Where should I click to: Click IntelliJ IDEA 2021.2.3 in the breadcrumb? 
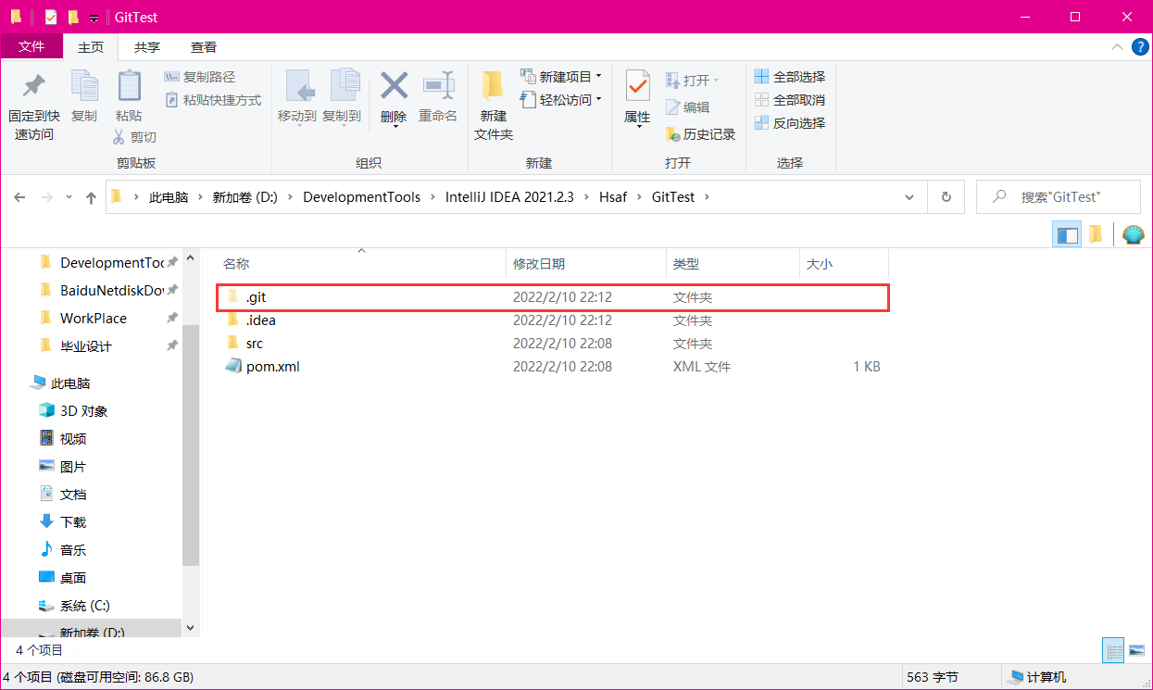click(509, 197)
